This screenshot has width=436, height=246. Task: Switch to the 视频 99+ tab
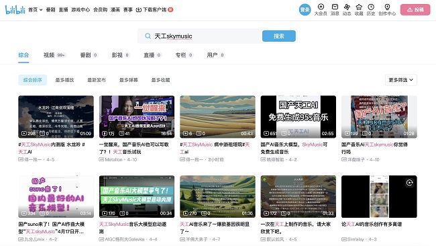pyautogui.click(x=55, y=55)
